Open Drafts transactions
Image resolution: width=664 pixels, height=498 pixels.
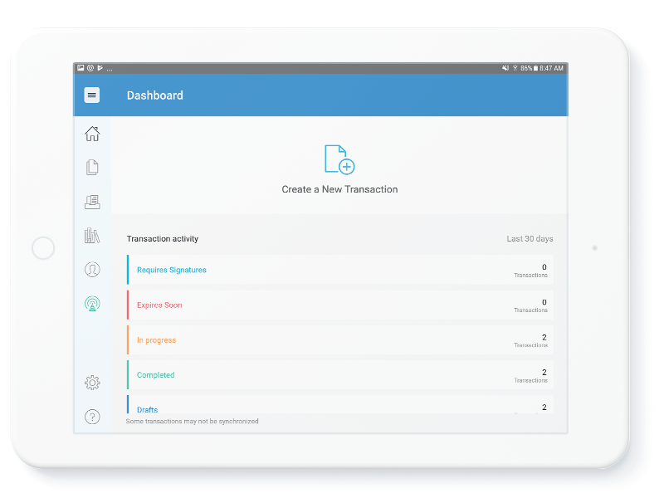tap(340, 404)
